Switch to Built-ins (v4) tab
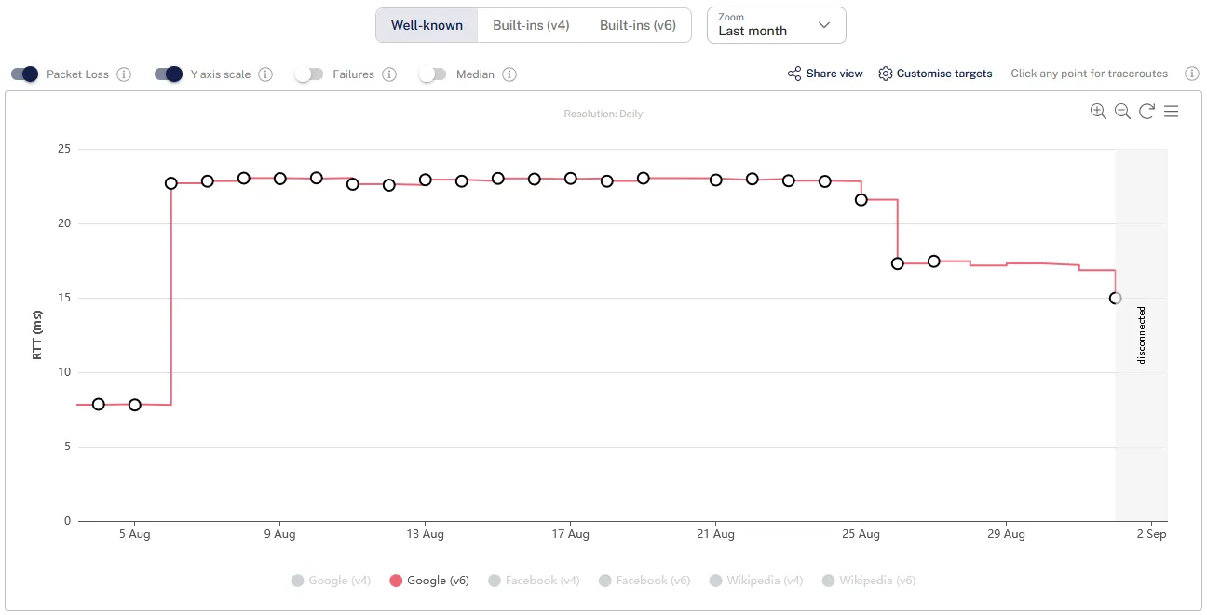This screenshot has height=615, width=1207. (x=531, y=25)
